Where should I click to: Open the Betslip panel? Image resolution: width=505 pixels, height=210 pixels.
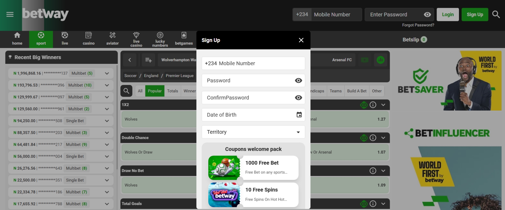415,40
